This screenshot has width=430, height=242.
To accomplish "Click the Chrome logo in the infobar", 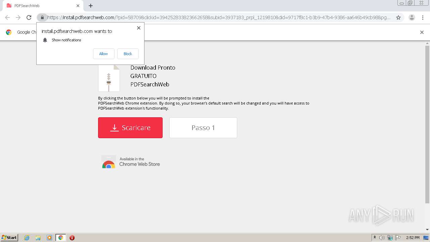I will [x=9, y=32].
